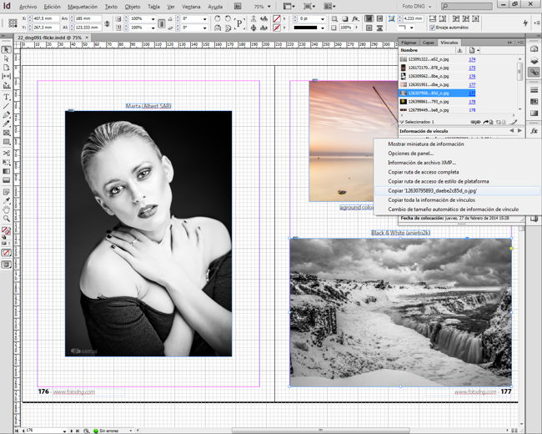The height and width of the screenshot is (434, 542).
Task: Click the black-and-white portrait image
Action: (148, 234)
